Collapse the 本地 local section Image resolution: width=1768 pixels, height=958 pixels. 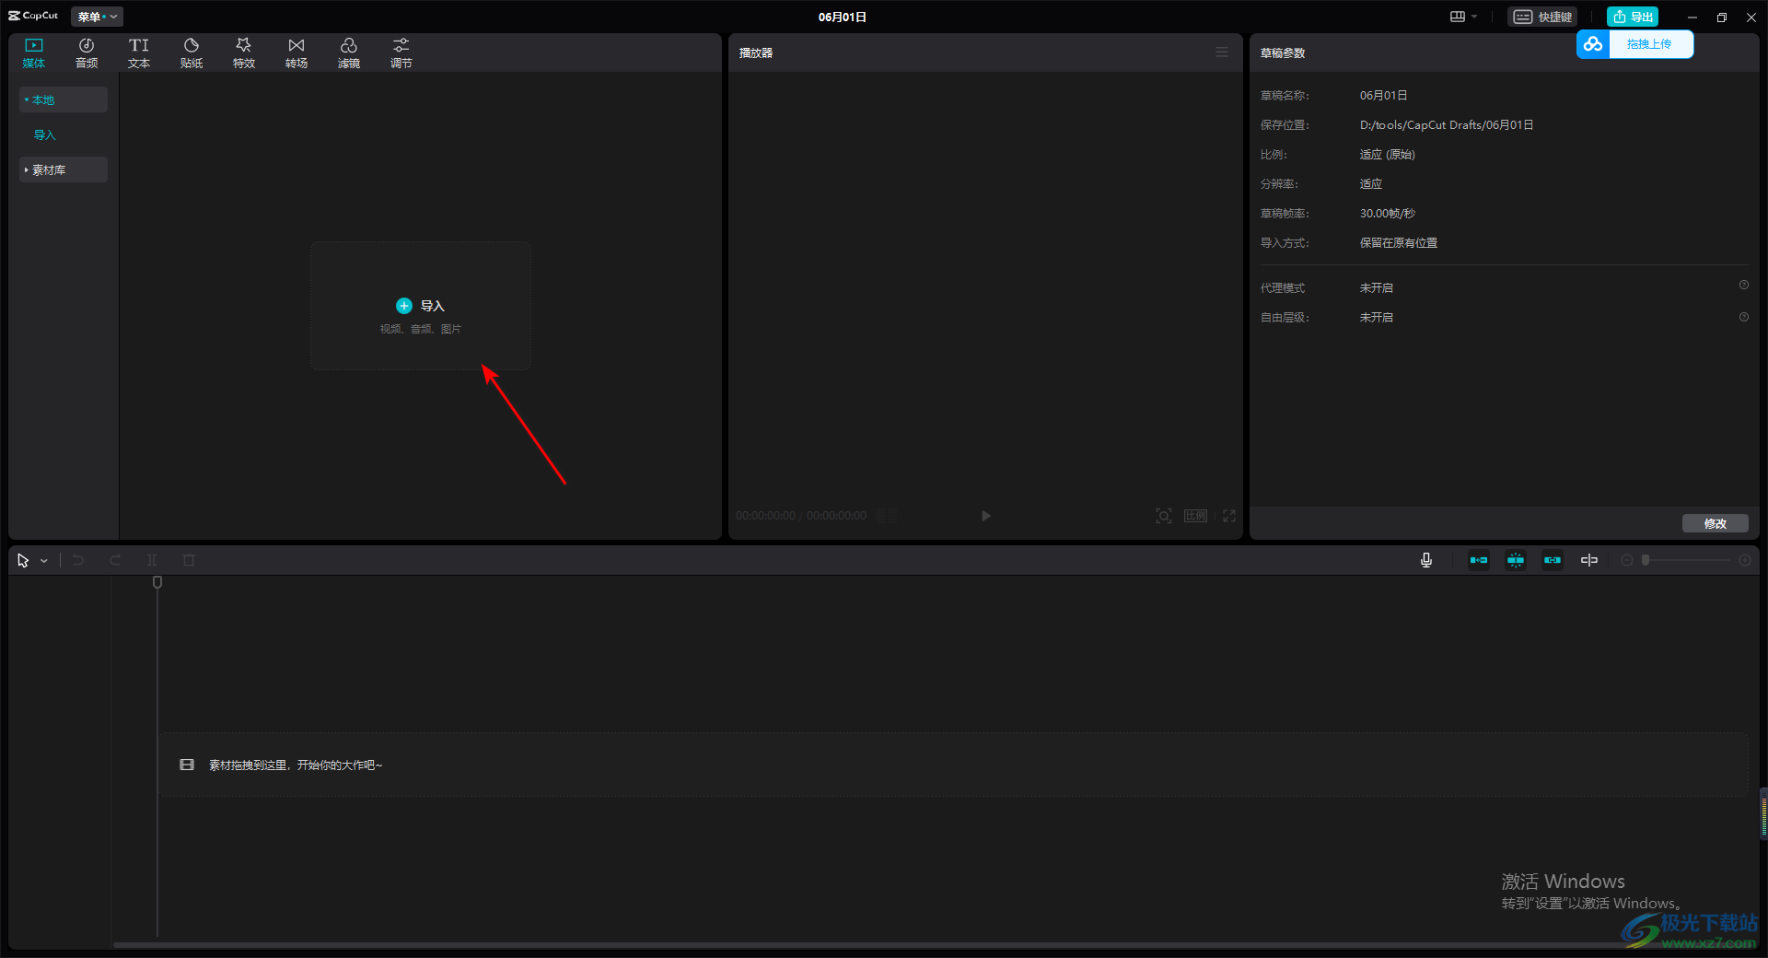pyautogui.click(x=64, y=99)
